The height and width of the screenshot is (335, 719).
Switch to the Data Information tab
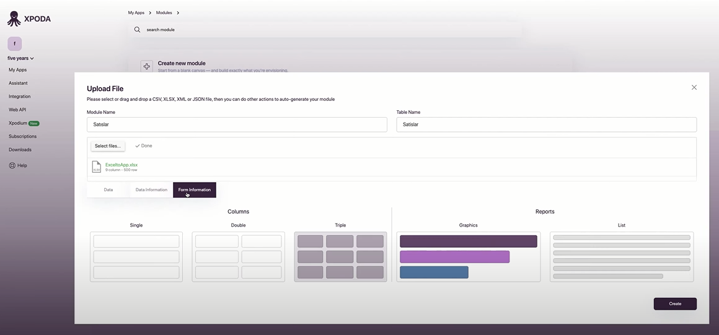click(x=151, y=189)
